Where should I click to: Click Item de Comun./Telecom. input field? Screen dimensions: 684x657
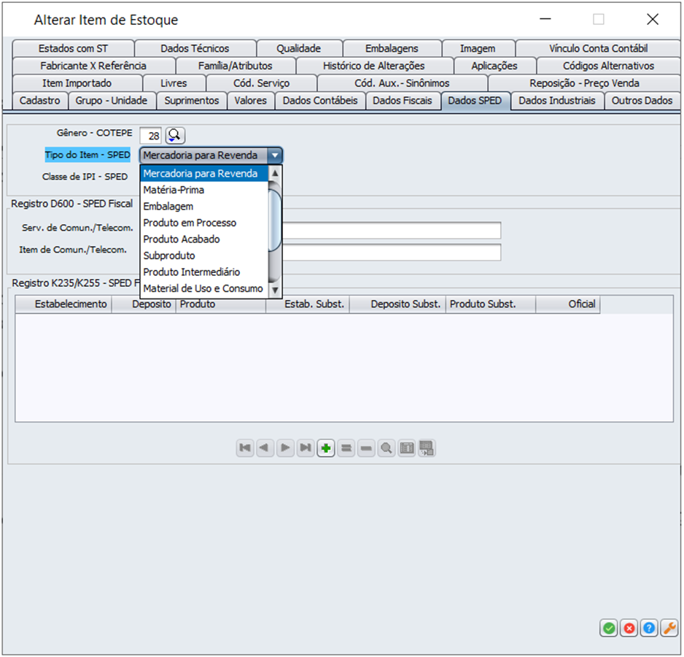pyautogui.click(x=392, y=253)
